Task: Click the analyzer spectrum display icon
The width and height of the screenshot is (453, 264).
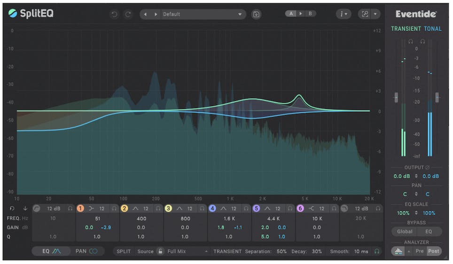Action: click(398, 251)
